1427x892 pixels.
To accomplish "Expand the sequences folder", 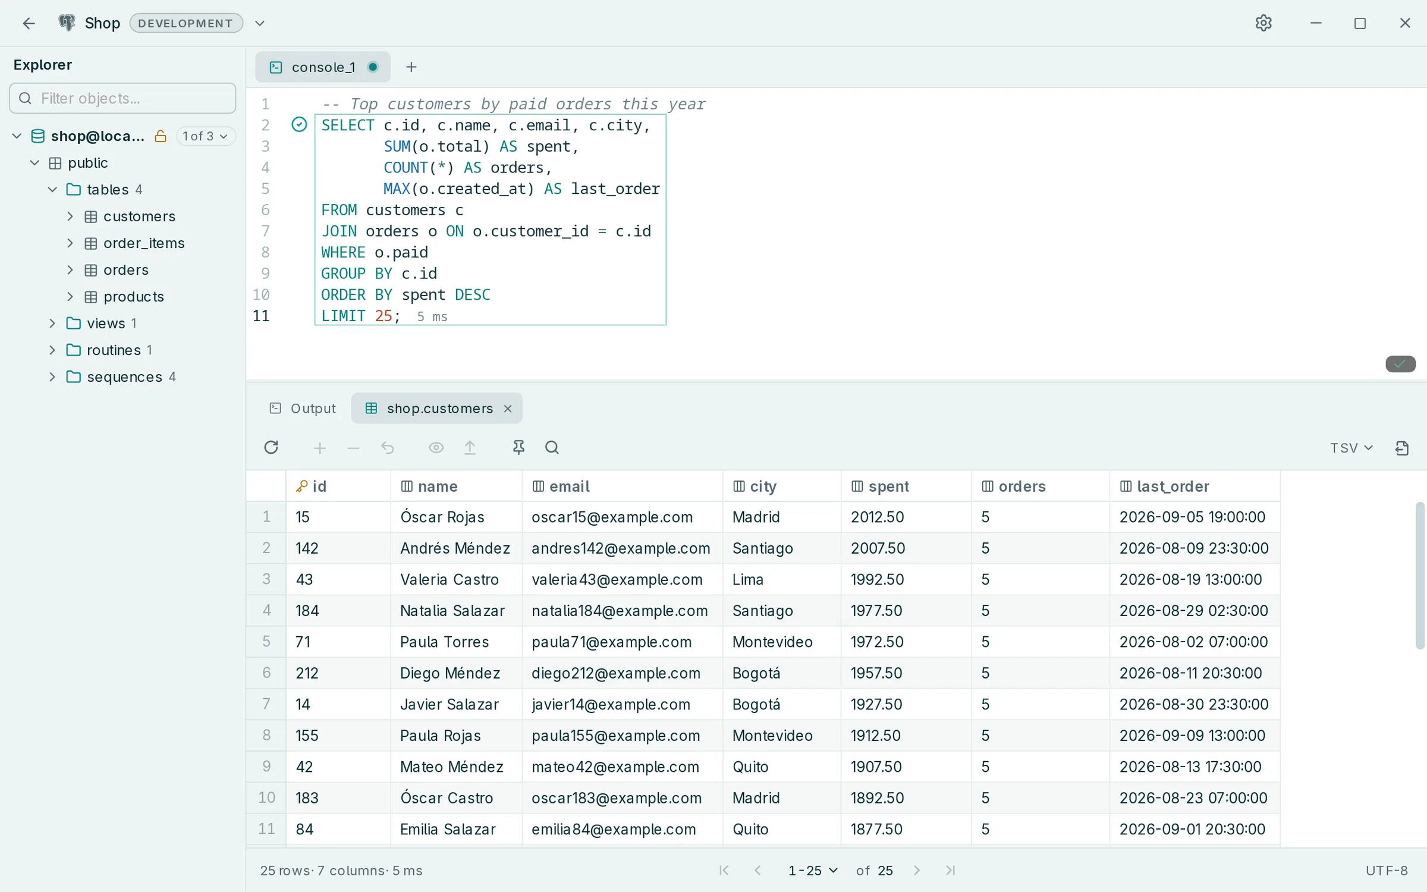I will pyautogui.click(x=52, y=377).
